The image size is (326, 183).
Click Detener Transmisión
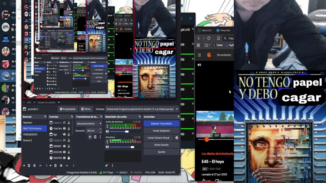(161, 124)
